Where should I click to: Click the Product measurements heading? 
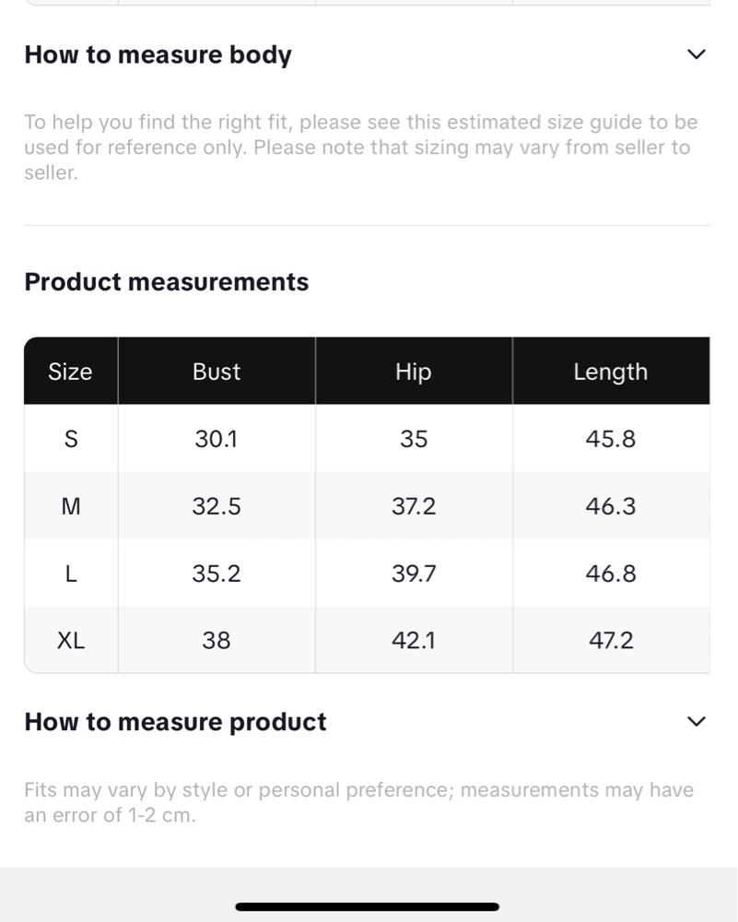click(x=166, y=281)
